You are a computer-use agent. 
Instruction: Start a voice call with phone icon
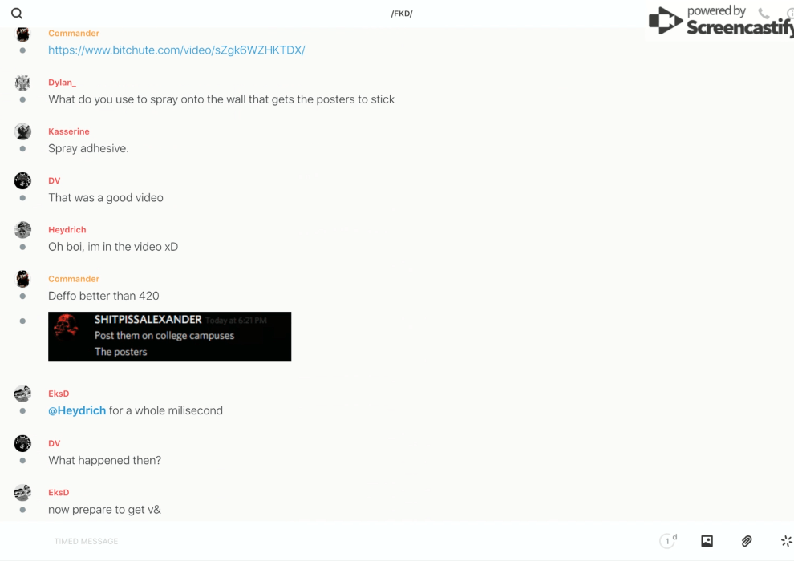[x=764, y=14]
